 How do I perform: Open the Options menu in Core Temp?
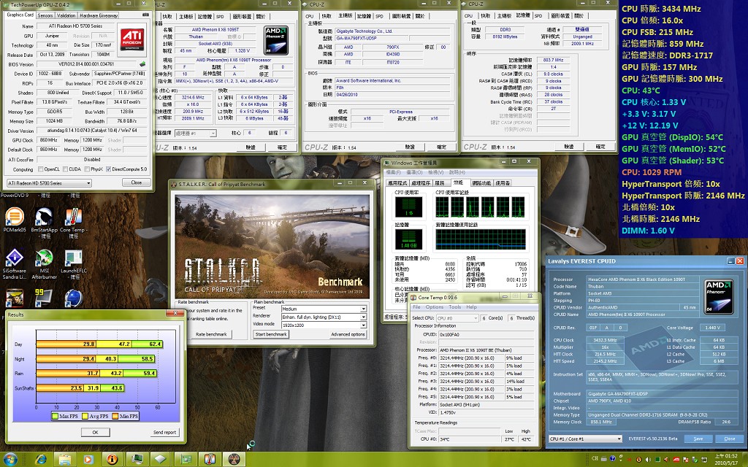click(x=434, y=307)
